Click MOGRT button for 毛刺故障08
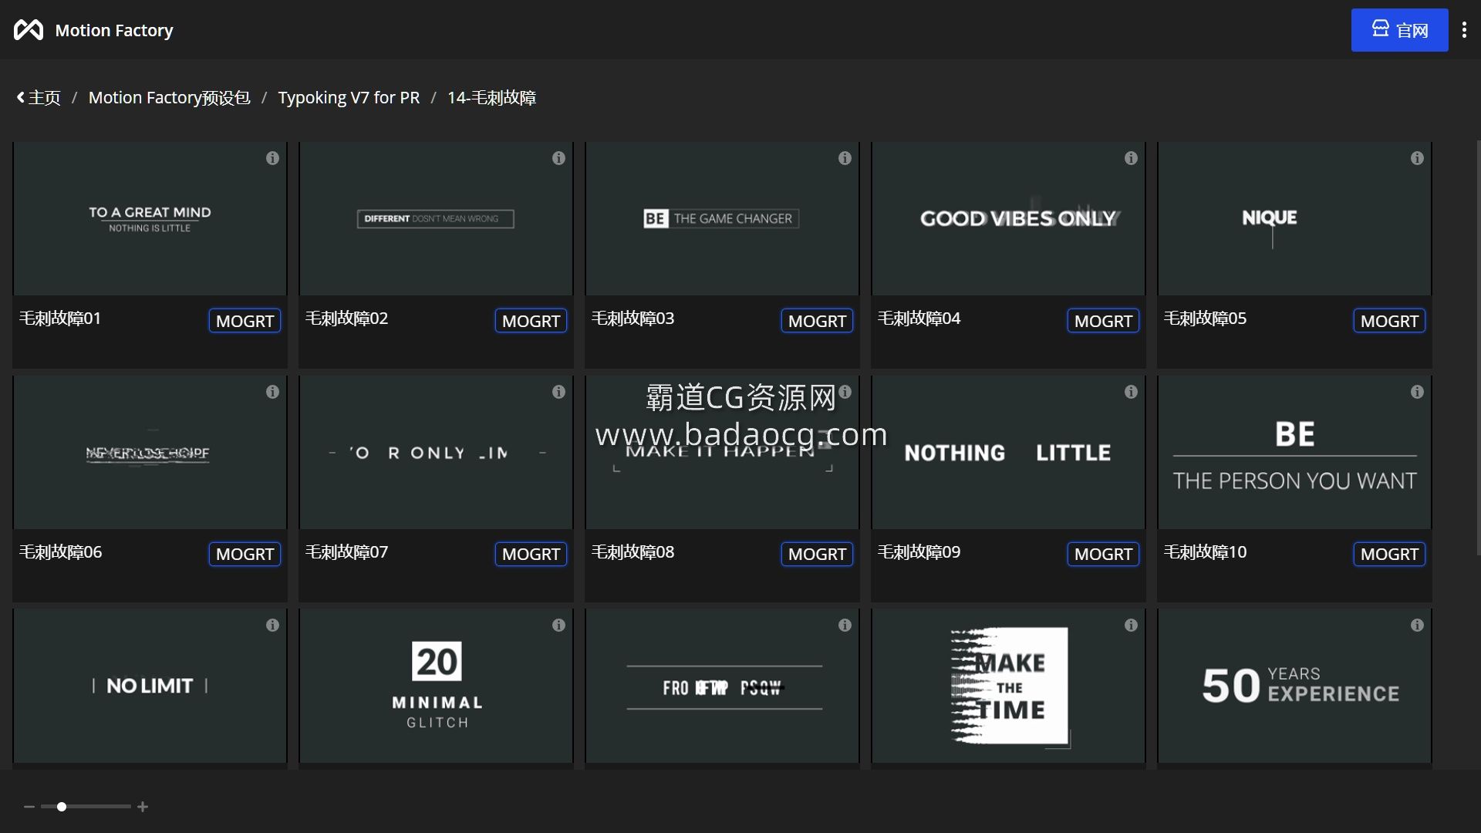The image size is (1481, 833). pyautogui.click(x=817, y=554)
